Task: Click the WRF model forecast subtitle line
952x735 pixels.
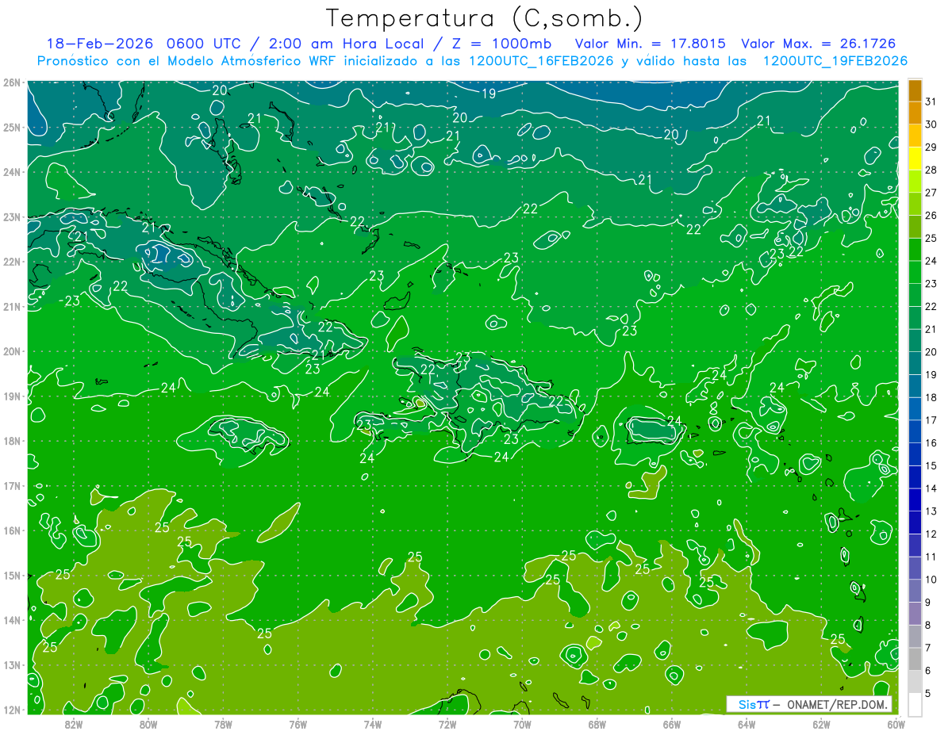Action: 472,61
